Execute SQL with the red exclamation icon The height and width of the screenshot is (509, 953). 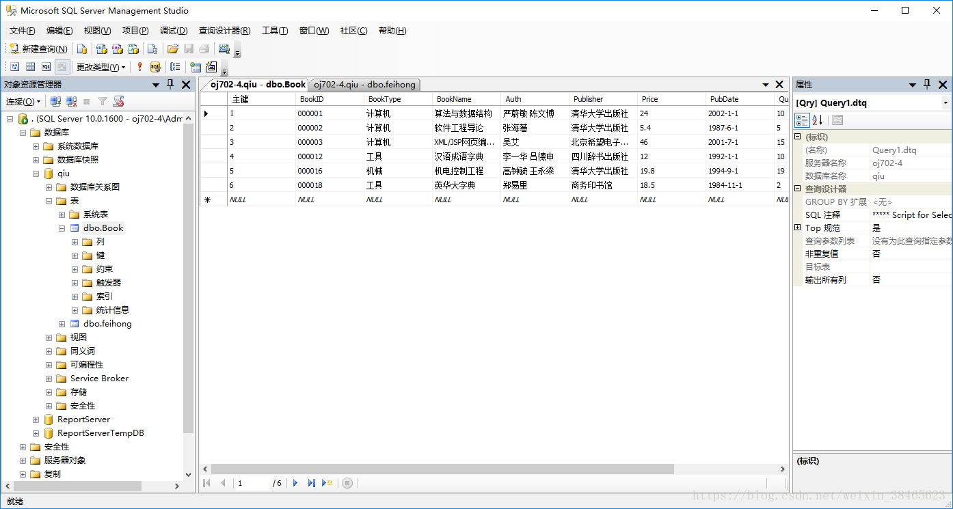(x=139, y=67)
